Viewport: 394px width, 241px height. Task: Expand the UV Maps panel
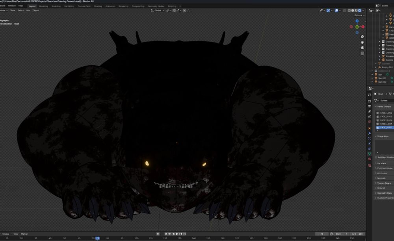(x=381, y=163)
